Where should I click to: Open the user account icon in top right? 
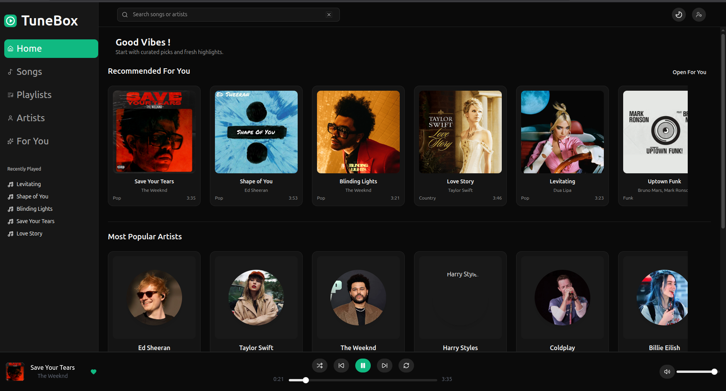699,14
